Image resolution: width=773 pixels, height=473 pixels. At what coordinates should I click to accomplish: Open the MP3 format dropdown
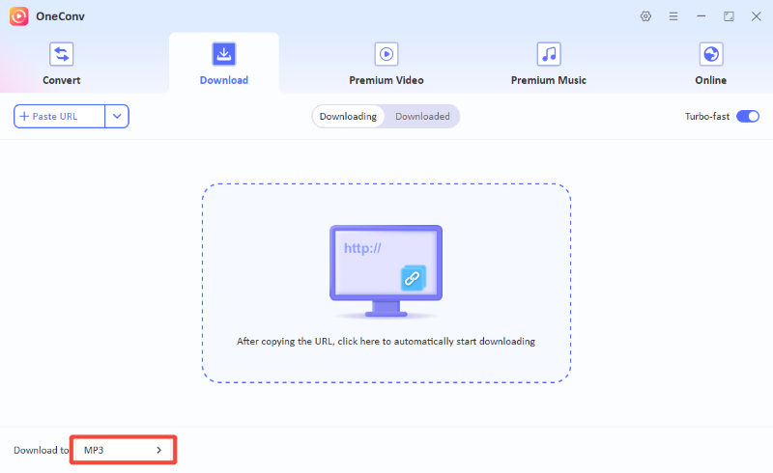[x=122, y=451]
